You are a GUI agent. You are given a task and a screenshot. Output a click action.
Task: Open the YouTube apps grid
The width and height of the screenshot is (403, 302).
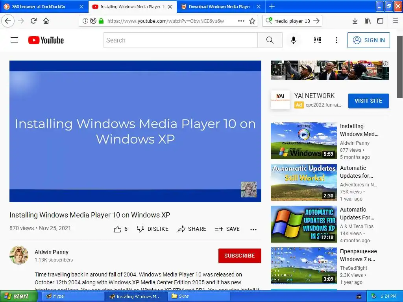pos(318,40)
